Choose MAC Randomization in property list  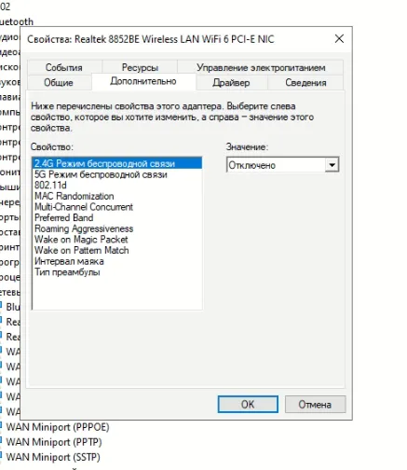[x=117, y=196]
